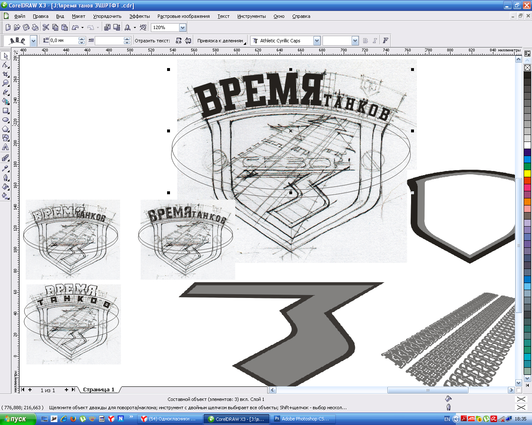Click the Paste clipboard icon
Viewport: 532px width, 425px height.
click(64, 27)
